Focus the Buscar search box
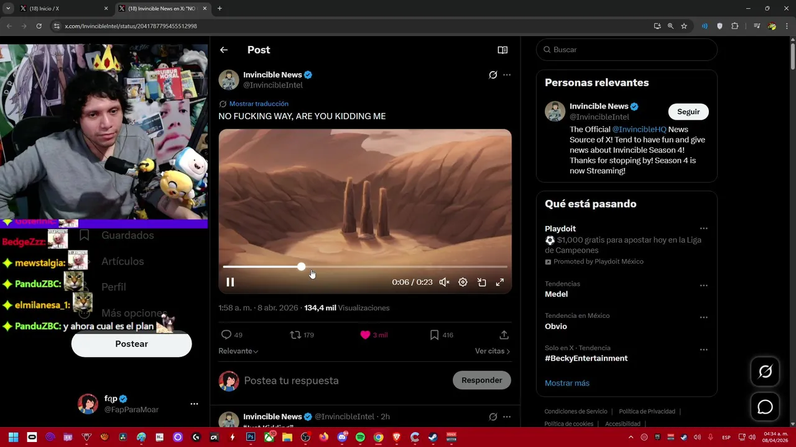Viewport: 796px width, 447px height. (x=627, y=50)
